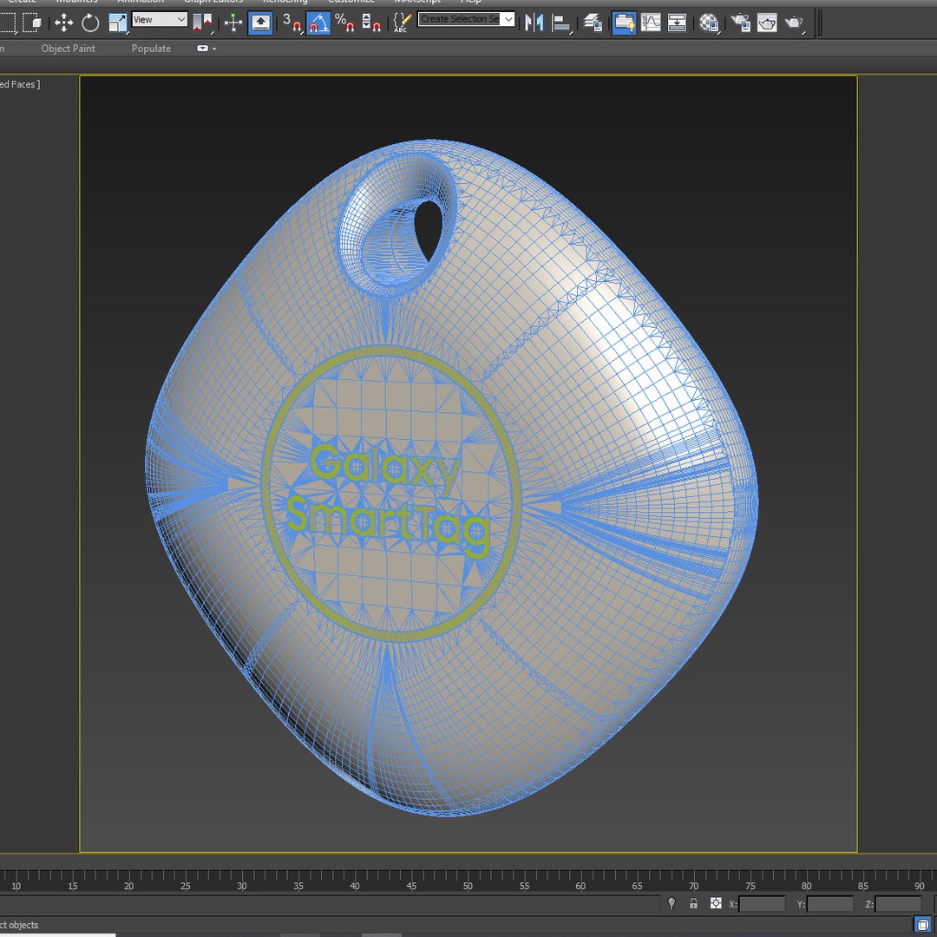Enable Spinner Snap toggle
The height and width of the screenshot is (937, 937).
[371, 23]
